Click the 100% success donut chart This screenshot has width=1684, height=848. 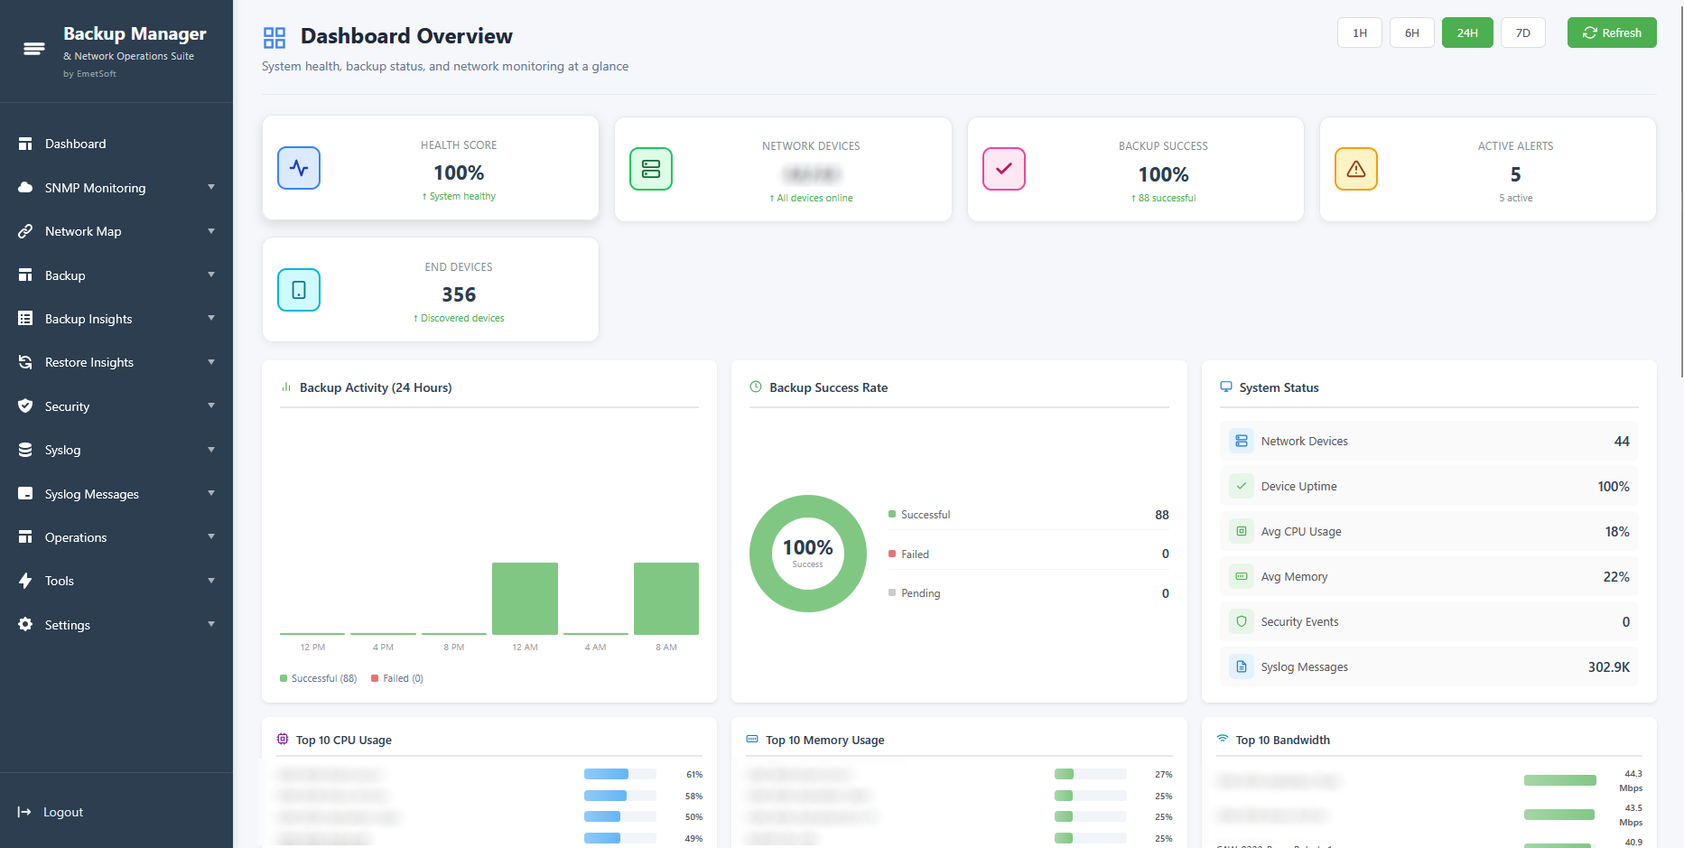[808, 554]
